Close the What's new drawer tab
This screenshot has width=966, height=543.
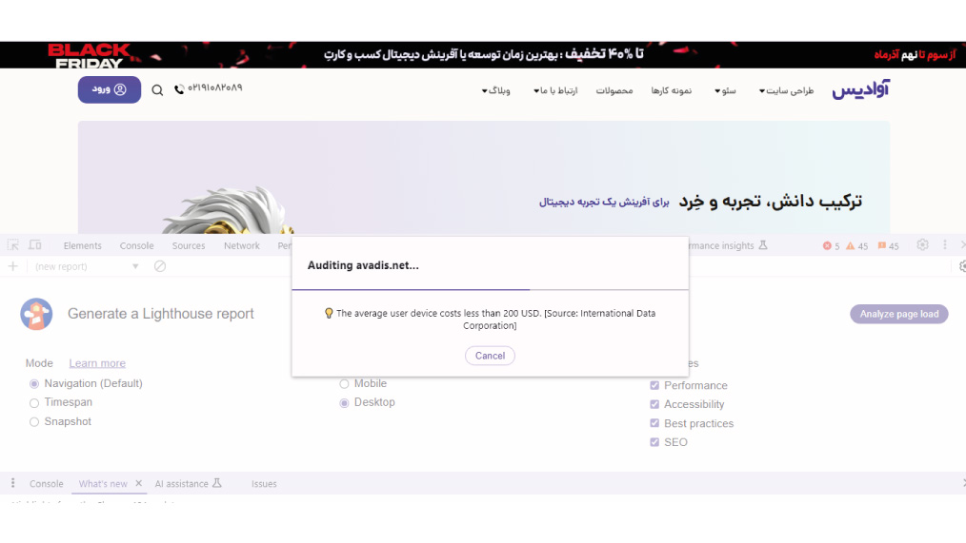pyautogui.click(x=139, y=483)
